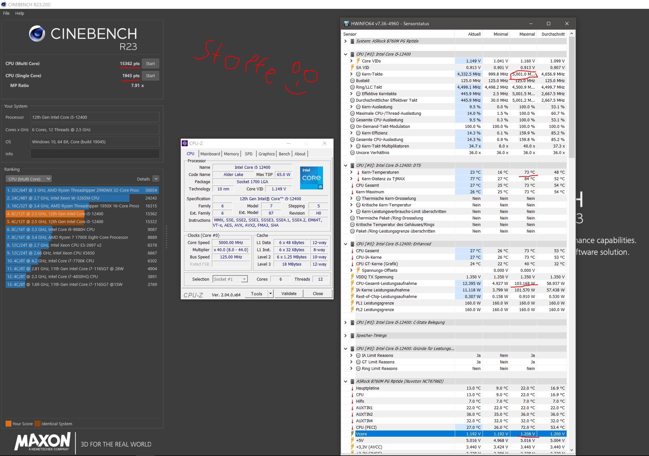Click the +5V voltage icon
The height and width of the screenshot is (456, 649).
352,440
